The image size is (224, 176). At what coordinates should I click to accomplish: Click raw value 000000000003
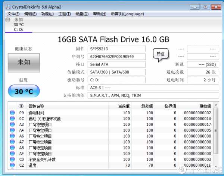[x=197, y=160]
